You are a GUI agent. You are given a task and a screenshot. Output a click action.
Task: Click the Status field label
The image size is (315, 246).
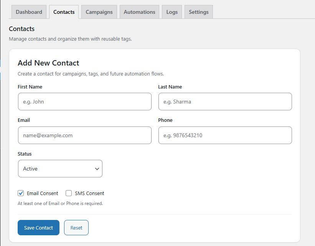(25, 154)
